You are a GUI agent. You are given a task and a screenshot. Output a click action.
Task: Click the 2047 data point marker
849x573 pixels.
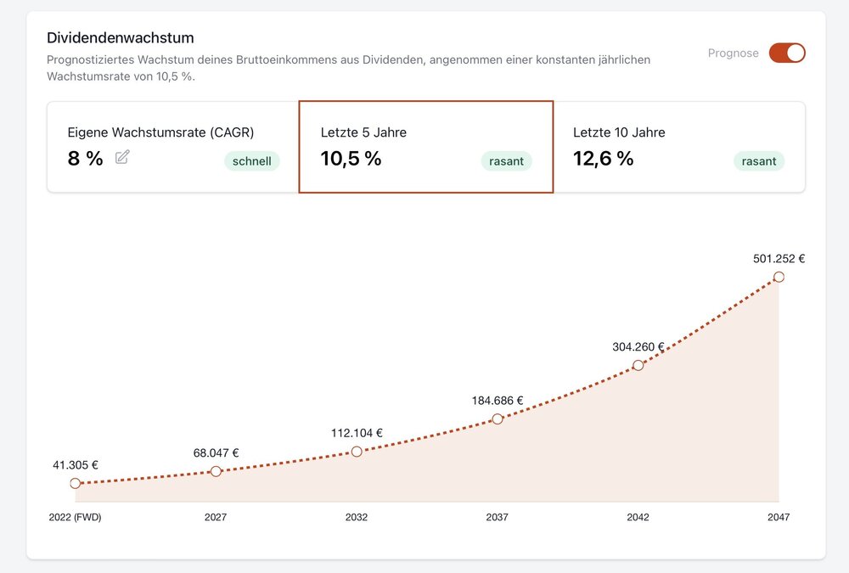pyautogui.click(x=779, y=277)
